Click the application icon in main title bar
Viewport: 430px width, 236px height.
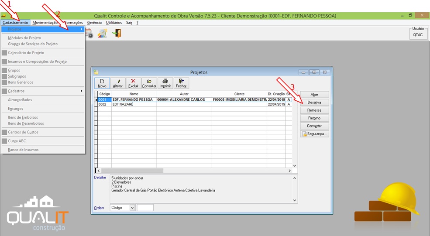point(3,16)
